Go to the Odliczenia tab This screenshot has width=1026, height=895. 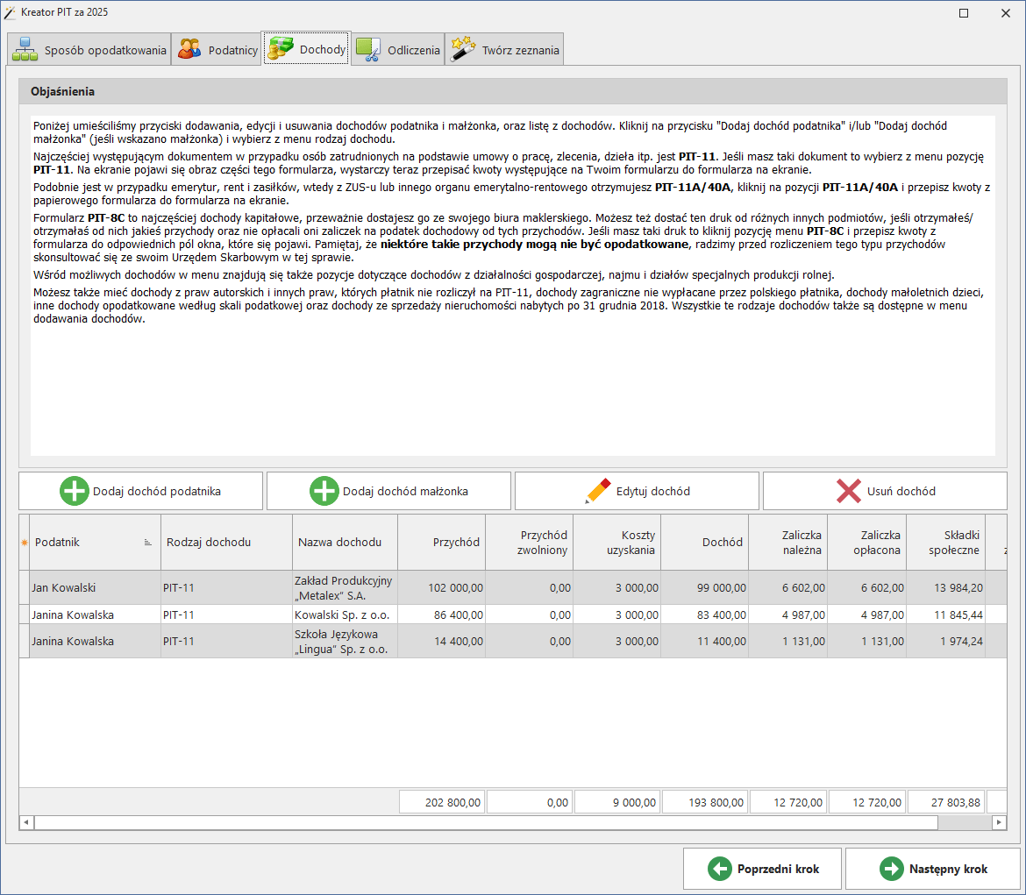click(x=398, y=50)
